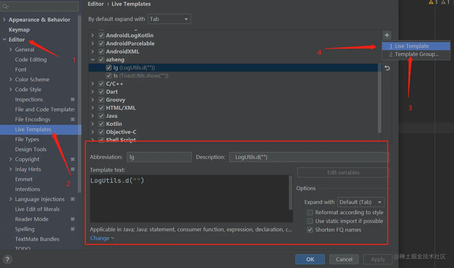The image size is (454, 268).
Task: Expand the HTML/XML template group arrow
Action: tap(93, 108)
